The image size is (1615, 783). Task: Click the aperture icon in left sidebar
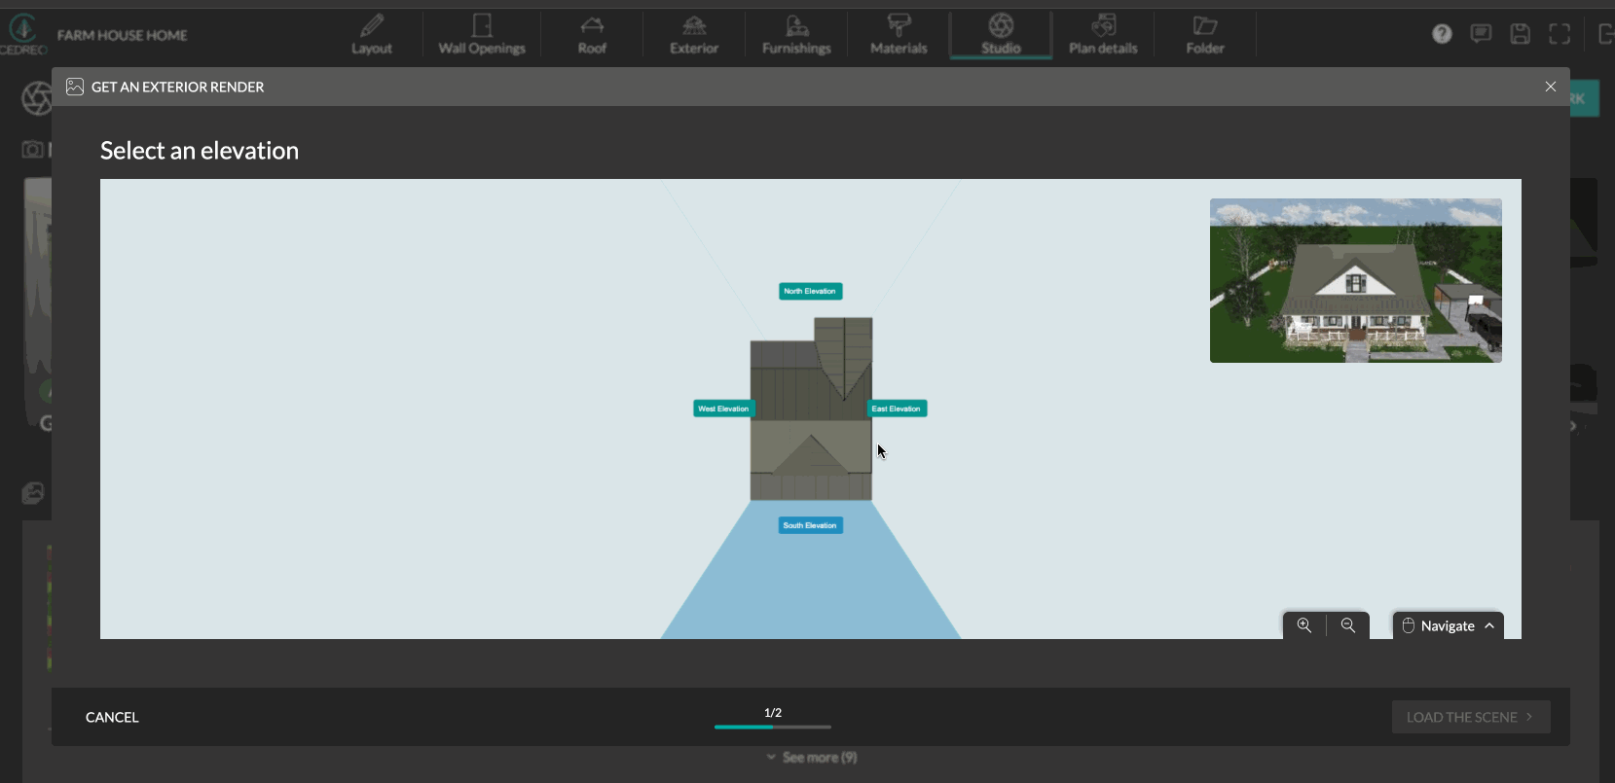pyautogui.click(x=37, y=98)
